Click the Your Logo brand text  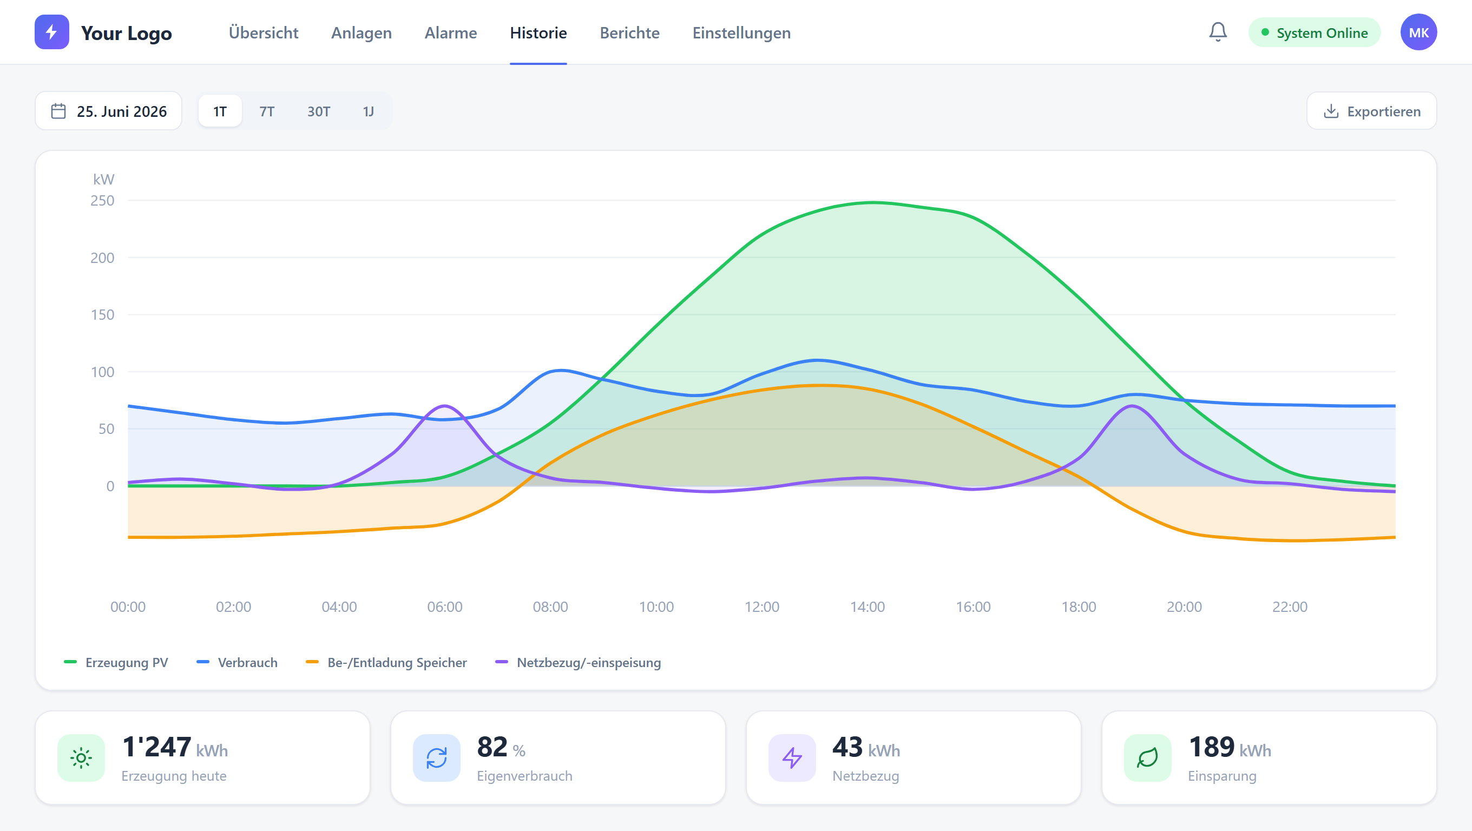[126, 32]
